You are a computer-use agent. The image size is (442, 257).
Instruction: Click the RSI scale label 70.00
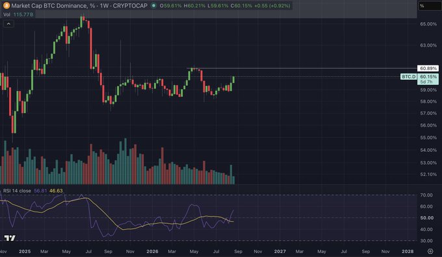coord(426,195)
